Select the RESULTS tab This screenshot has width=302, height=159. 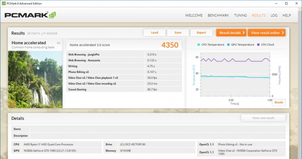coord(259,16)
